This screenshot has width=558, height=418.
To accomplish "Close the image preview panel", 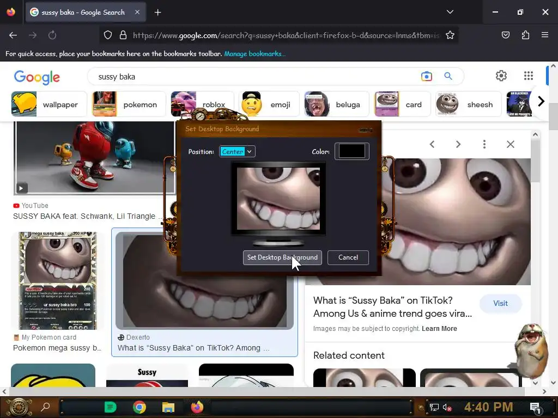I will (x=510, y=144).
